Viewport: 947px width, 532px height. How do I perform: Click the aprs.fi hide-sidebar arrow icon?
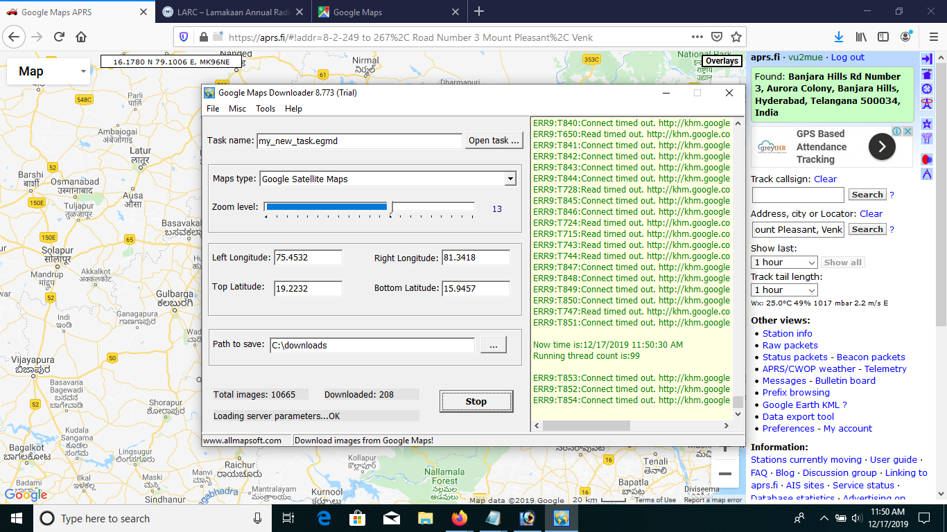[x=927, y=60]
